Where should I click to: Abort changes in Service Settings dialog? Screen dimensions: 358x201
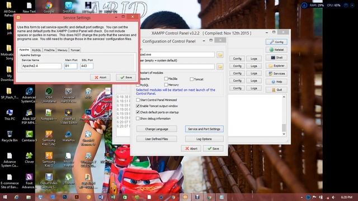coord(100,78)
